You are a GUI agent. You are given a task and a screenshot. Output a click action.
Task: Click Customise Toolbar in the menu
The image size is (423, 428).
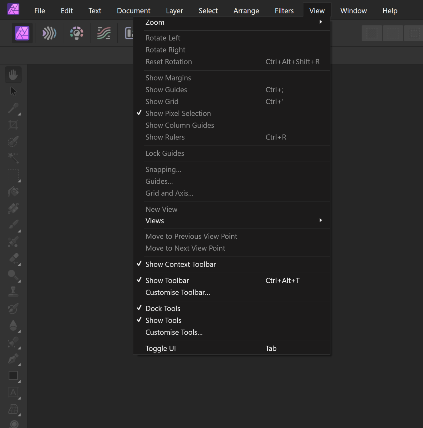(x=178, y=292)
